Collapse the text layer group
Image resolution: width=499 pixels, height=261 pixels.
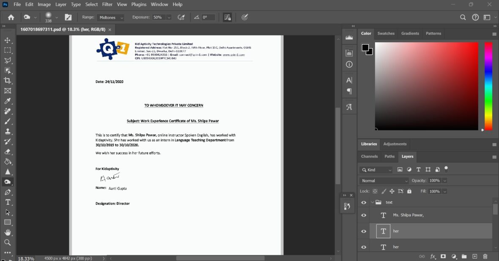[373, 202]
